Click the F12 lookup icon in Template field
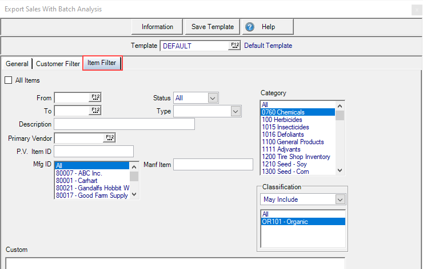423x269 pixels. [234, 46]
